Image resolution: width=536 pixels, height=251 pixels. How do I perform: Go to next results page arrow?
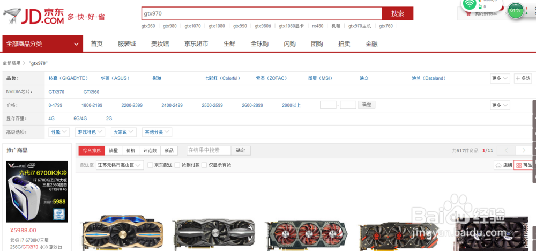[x=524, y=151]
